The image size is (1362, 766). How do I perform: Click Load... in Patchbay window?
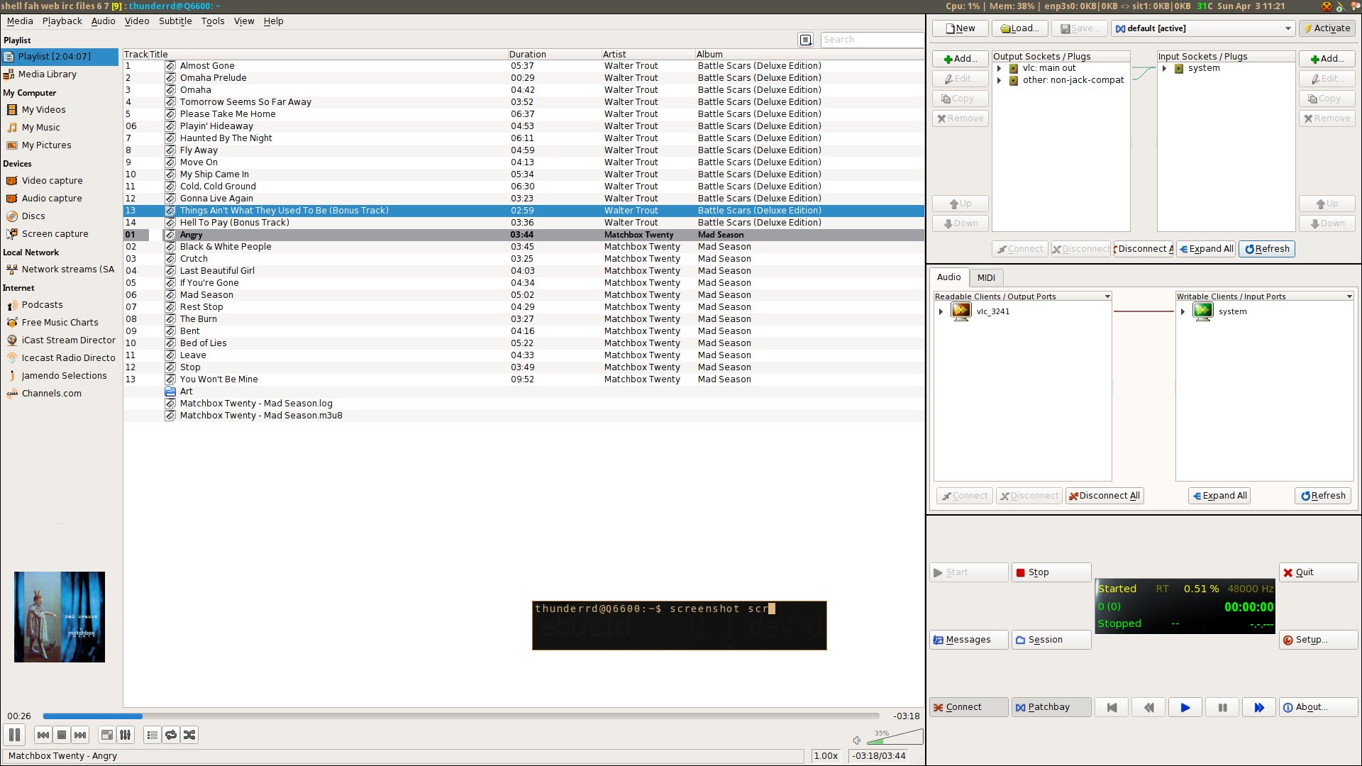pyautogui.click(x=1019, y=28)
